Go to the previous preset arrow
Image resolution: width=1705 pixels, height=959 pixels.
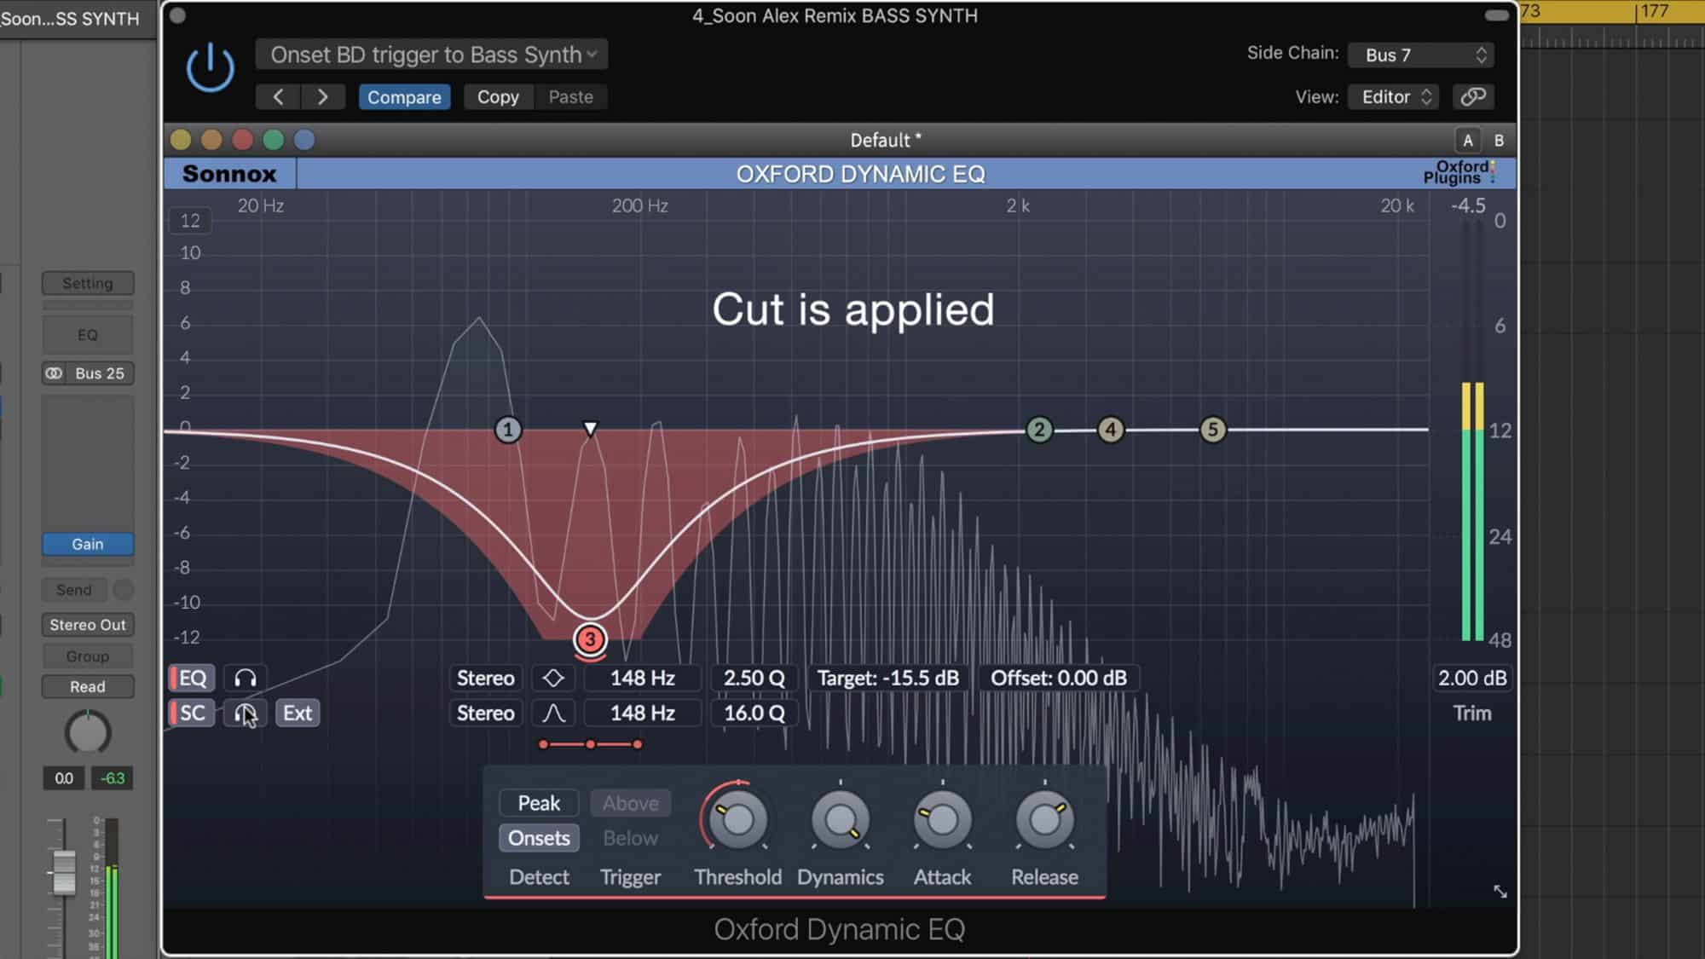coord(278,97)
